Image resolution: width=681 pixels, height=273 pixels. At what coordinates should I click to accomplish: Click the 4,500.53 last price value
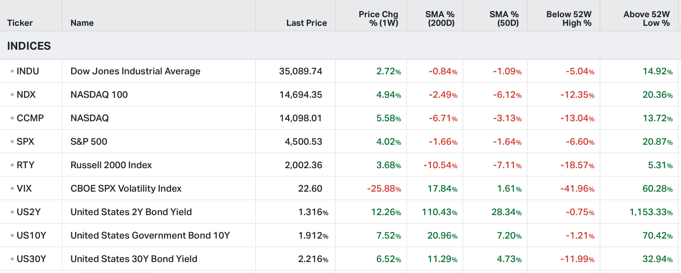303,142
